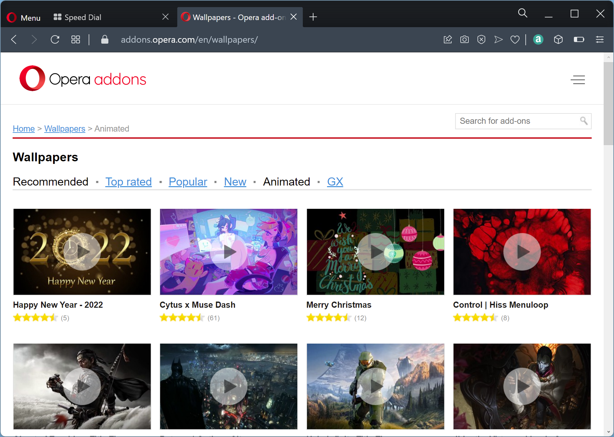Play Merry Christmas wallpaper preview
This screenshot has height=437, width=614.
376,252
